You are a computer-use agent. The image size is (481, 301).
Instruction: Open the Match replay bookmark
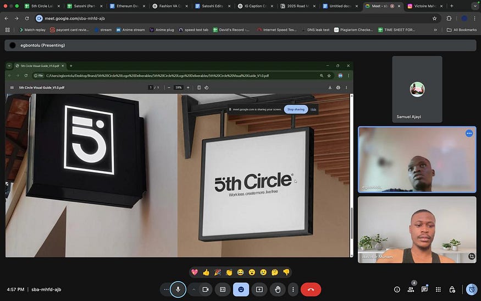point(32,30)
